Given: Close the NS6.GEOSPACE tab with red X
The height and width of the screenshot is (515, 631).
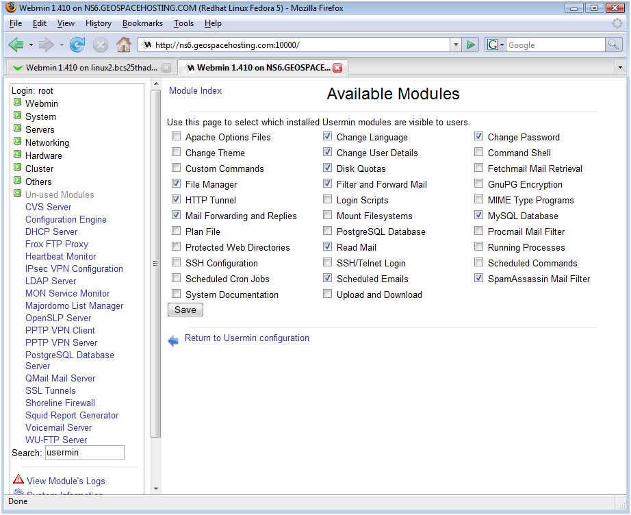Looking at the screenshot, I should (337, 68).
